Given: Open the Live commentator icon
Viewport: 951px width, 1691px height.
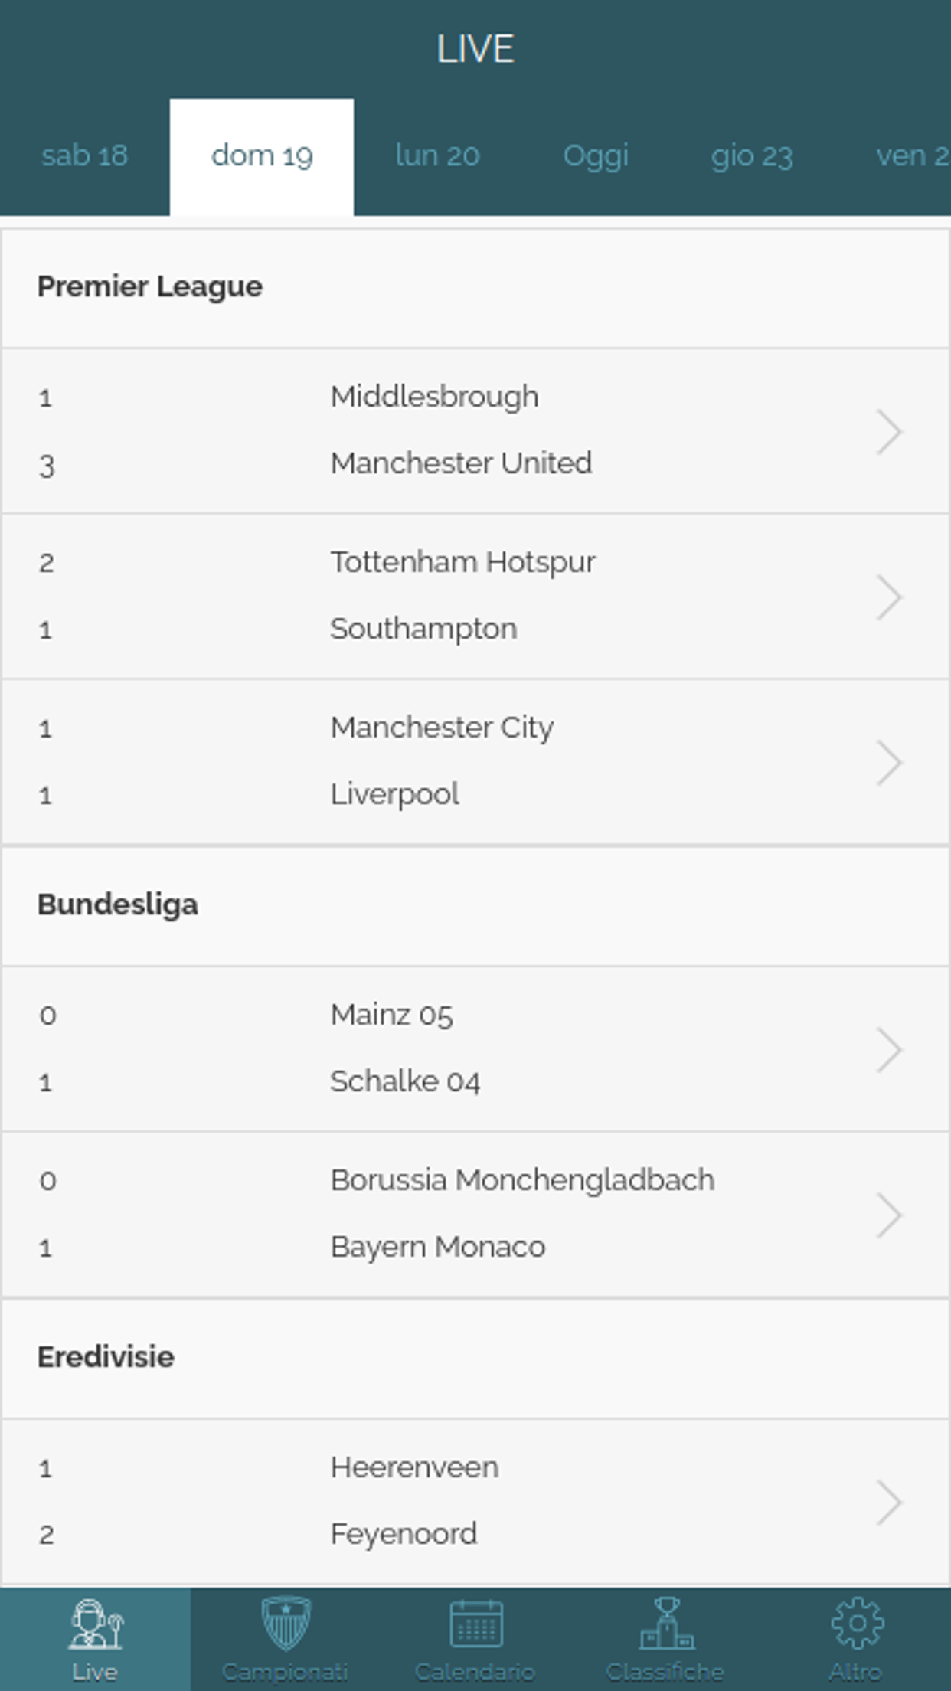Looking at the screenshot, I should 95,1624.
